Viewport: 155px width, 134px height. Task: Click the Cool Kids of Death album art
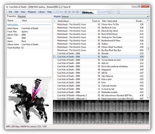click(x=29, y=101)
